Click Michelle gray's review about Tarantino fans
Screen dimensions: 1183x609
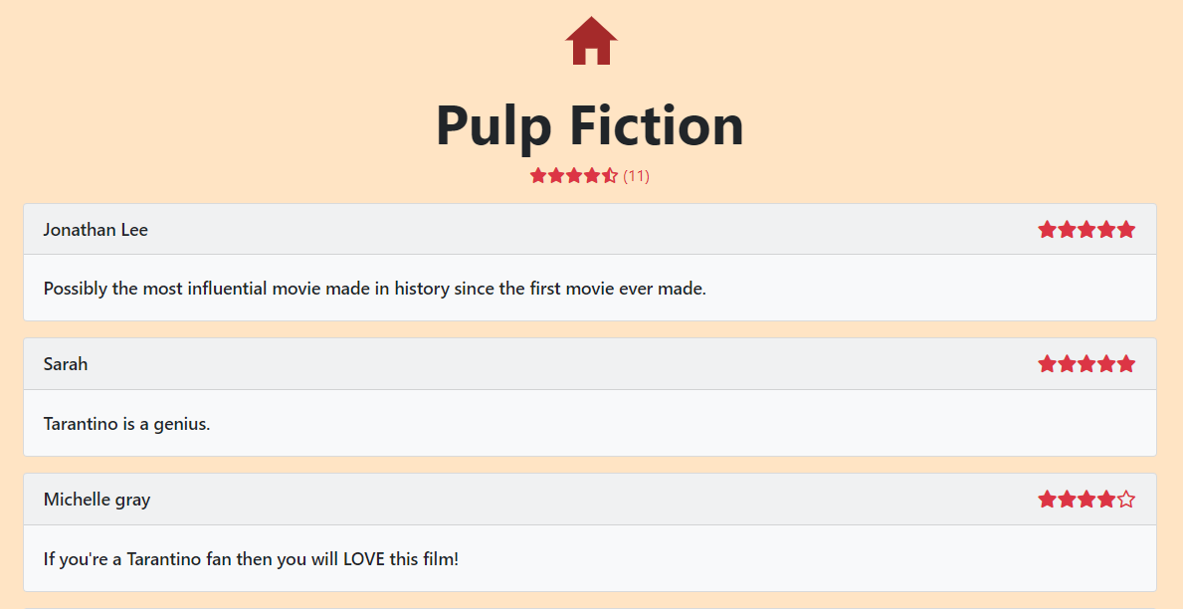tap(248, 558)
